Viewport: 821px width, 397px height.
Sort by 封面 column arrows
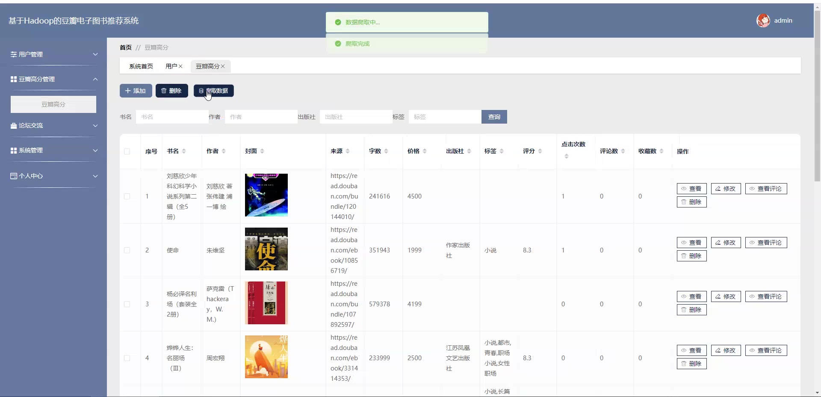coord(262,151)
